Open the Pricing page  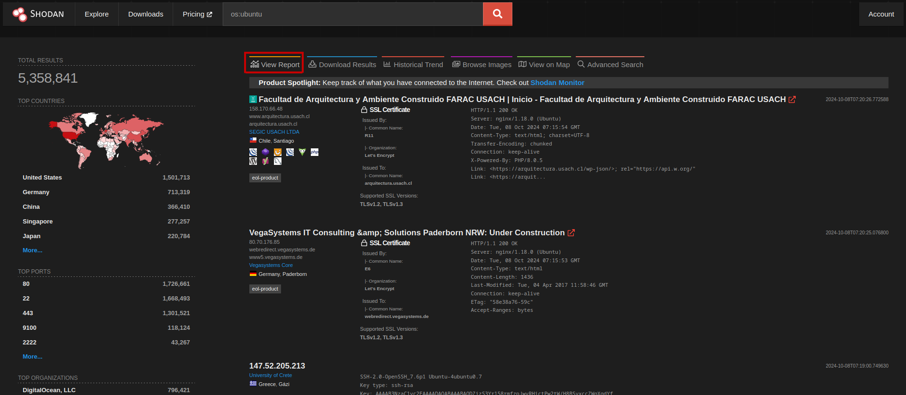pyautogui.click(x=197, y=14)
